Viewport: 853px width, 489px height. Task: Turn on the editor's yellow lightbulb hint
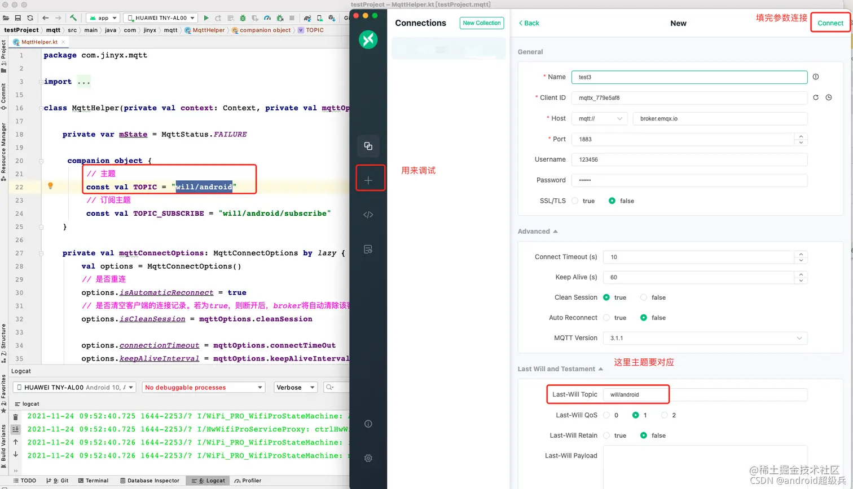tap(50, 185)
